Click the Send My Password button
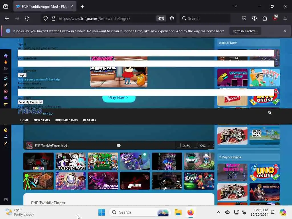The height and width of the screenshot is (219, 292). [x=30, y=102]
